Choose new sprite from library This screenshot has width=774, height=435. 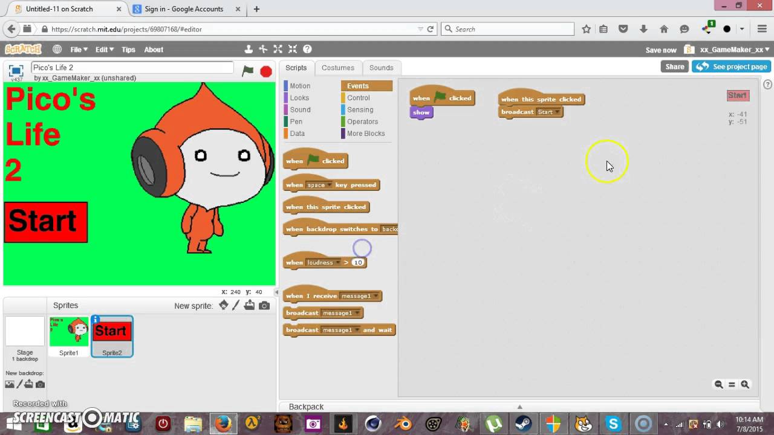(x=223, y=305)
